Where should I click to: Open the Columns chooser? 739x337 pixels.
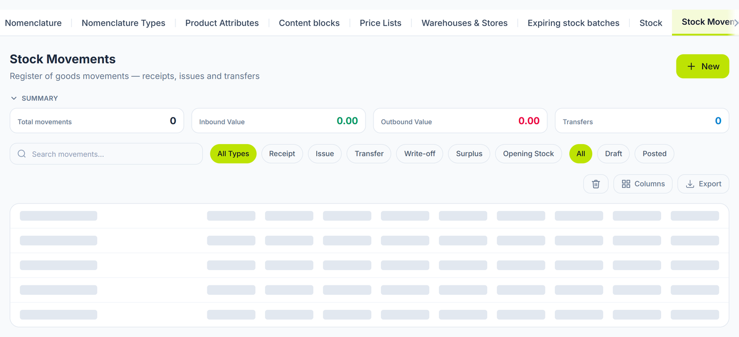[643, 184]
